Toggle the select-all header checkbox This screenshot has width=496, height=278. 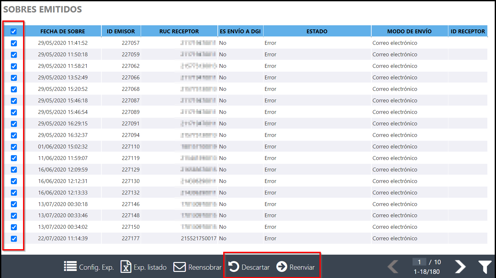coord(13,31)
